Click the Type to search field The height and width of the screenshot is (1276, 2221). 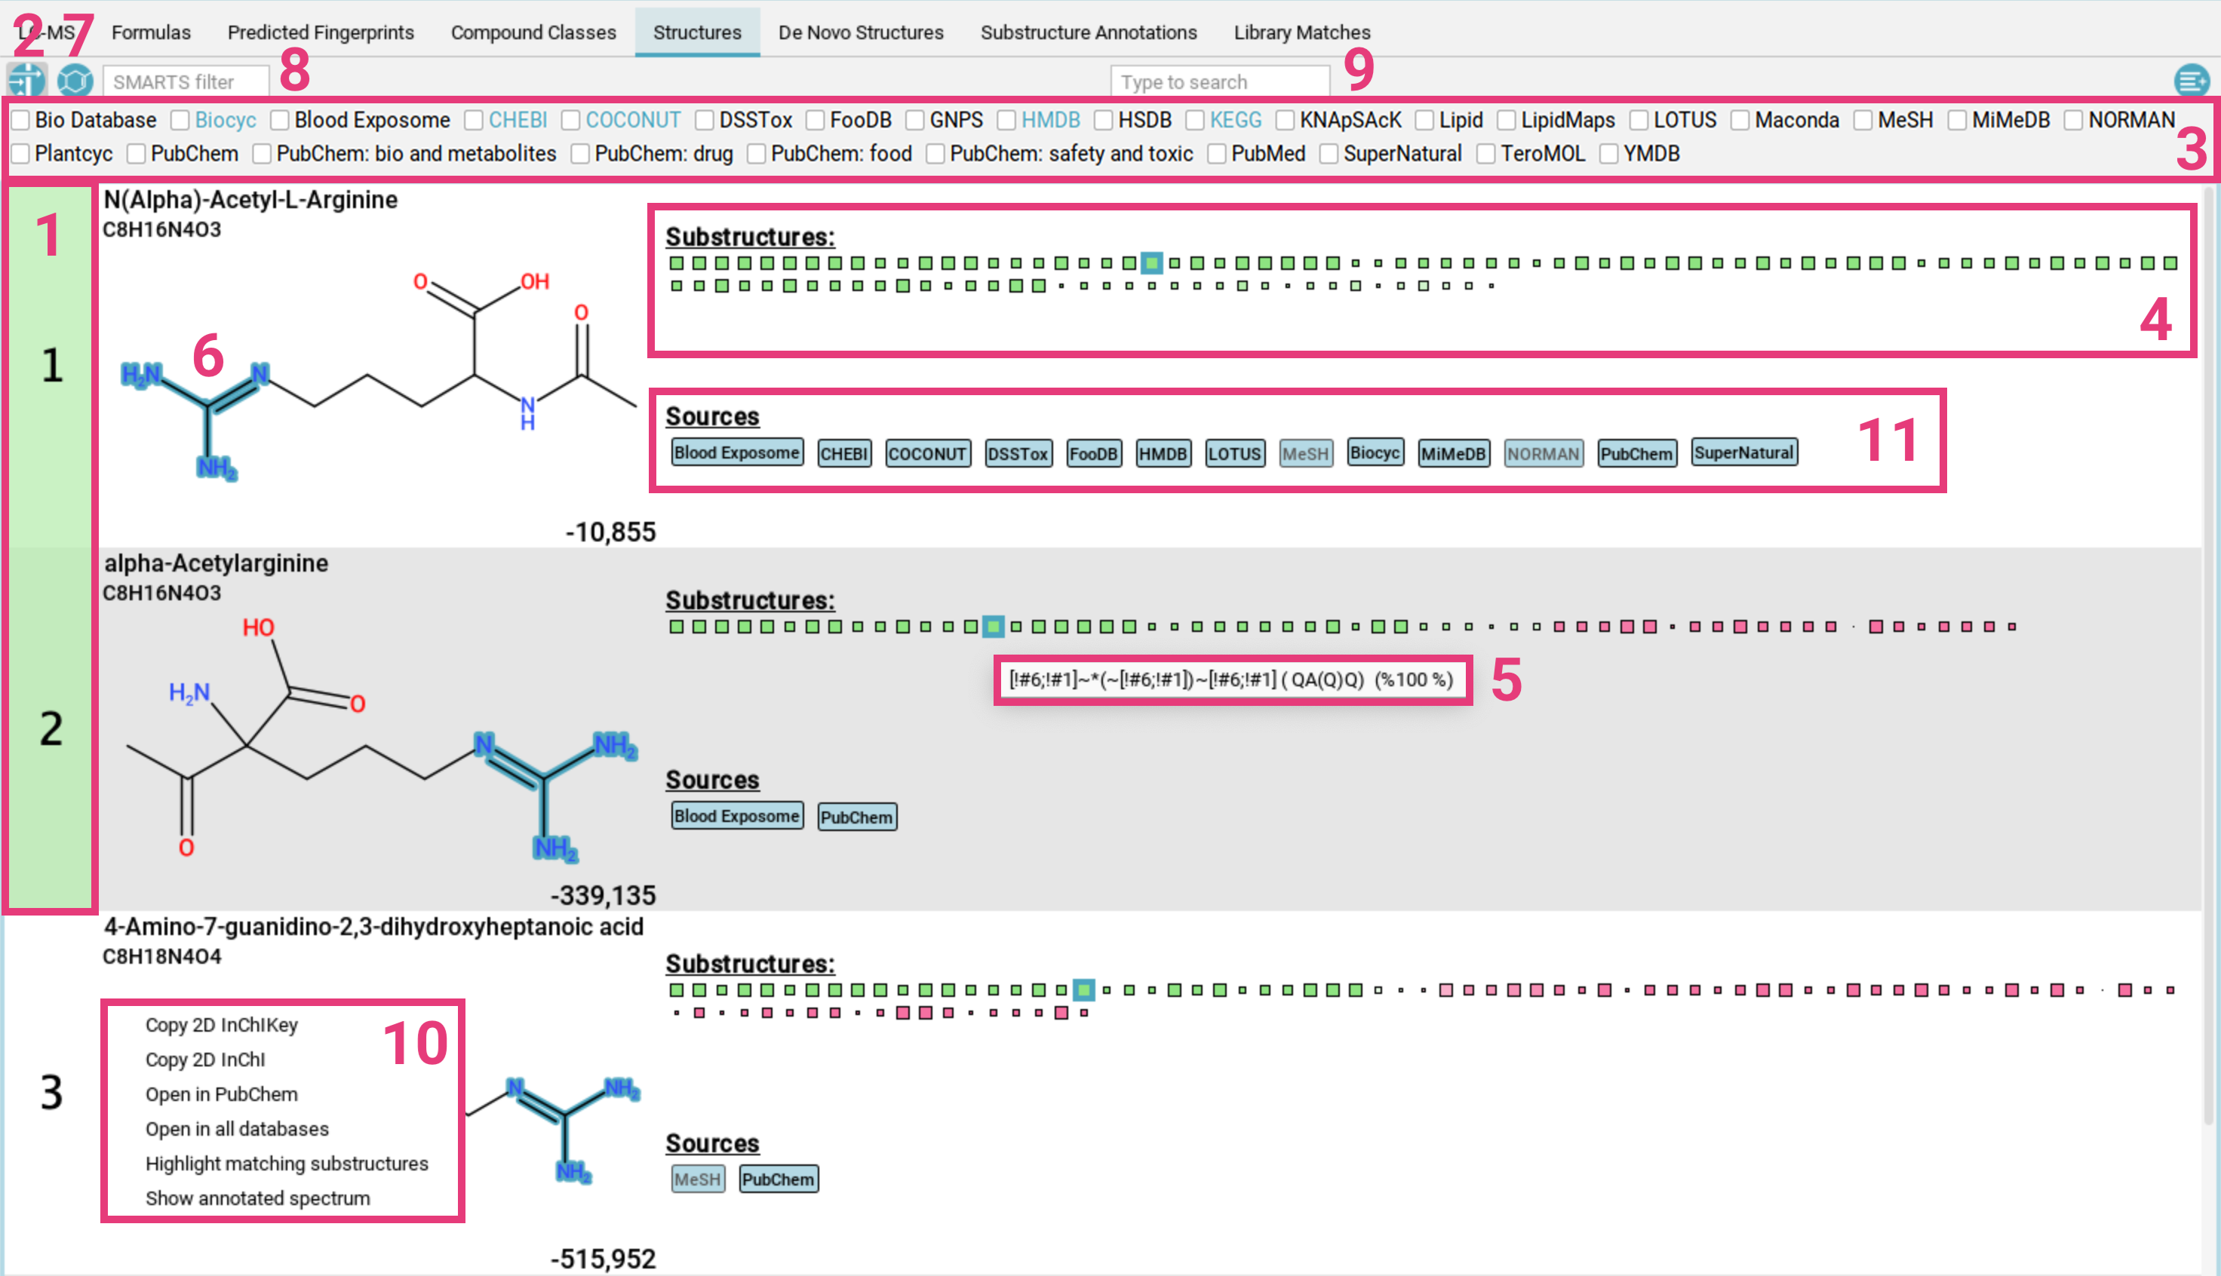[1220, 81]
